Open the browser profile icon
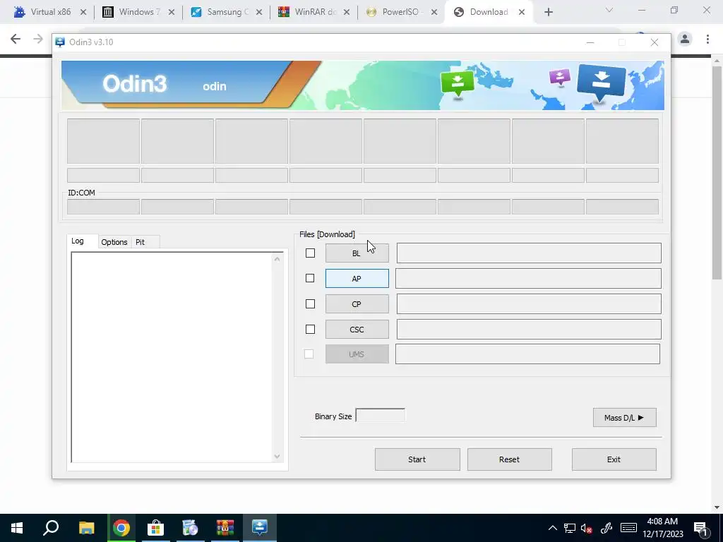Screen dimensions: 723x542 click(685, 40)
